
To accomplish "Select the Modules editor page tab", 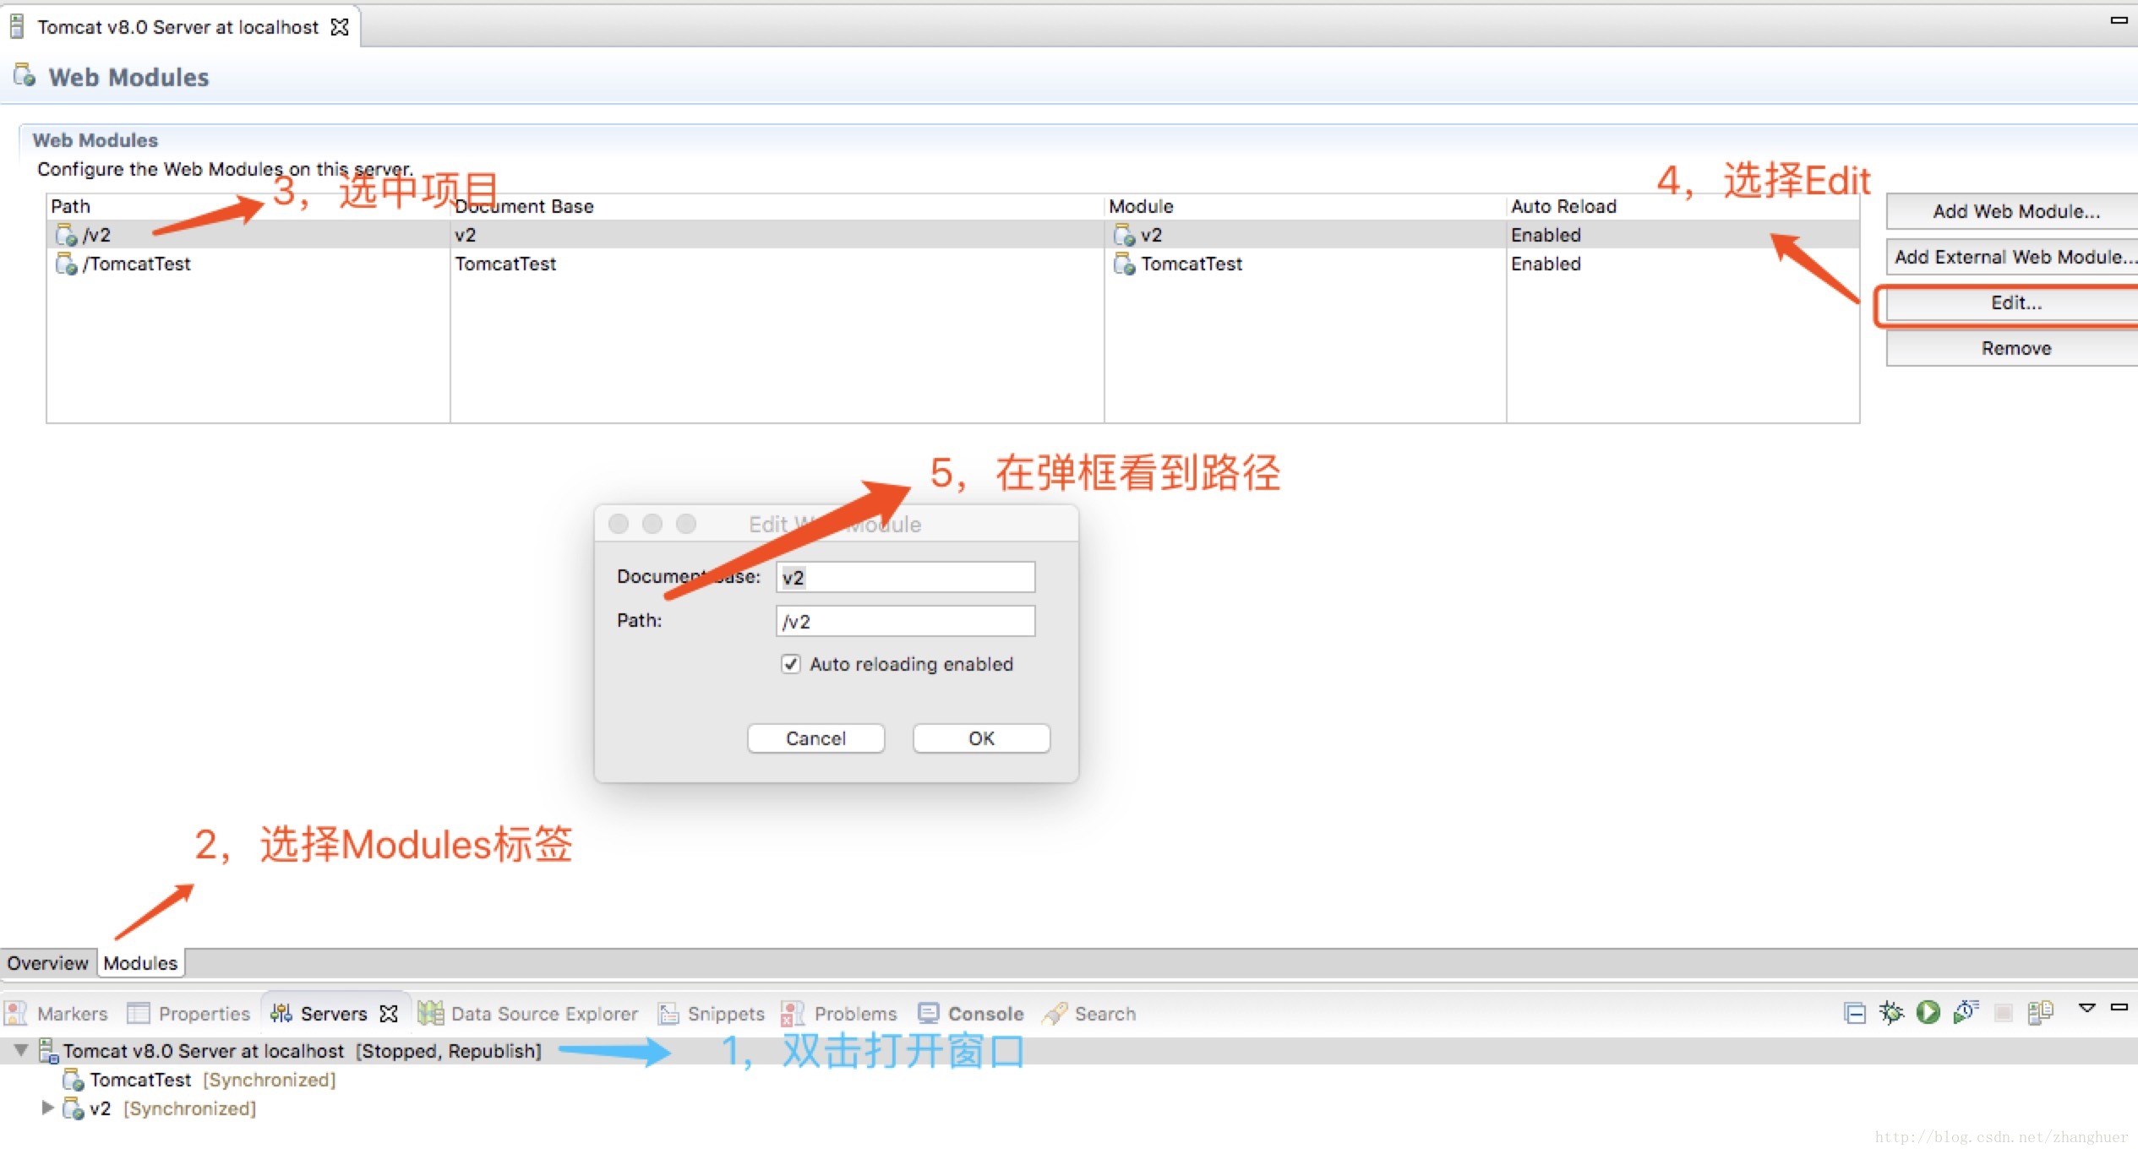I will (140, 963).
